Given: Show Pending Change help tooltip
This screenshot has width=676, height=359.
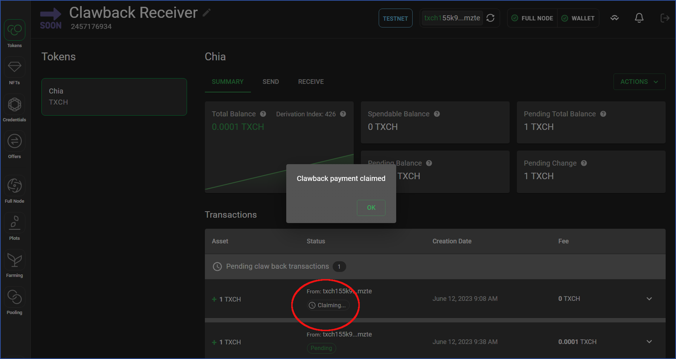Looking at the screenshot, I should click(584, 163).
